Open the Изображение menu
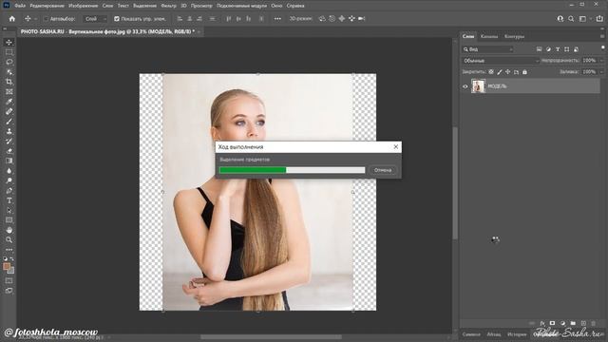608x342 pixels. tap(84, 6)
